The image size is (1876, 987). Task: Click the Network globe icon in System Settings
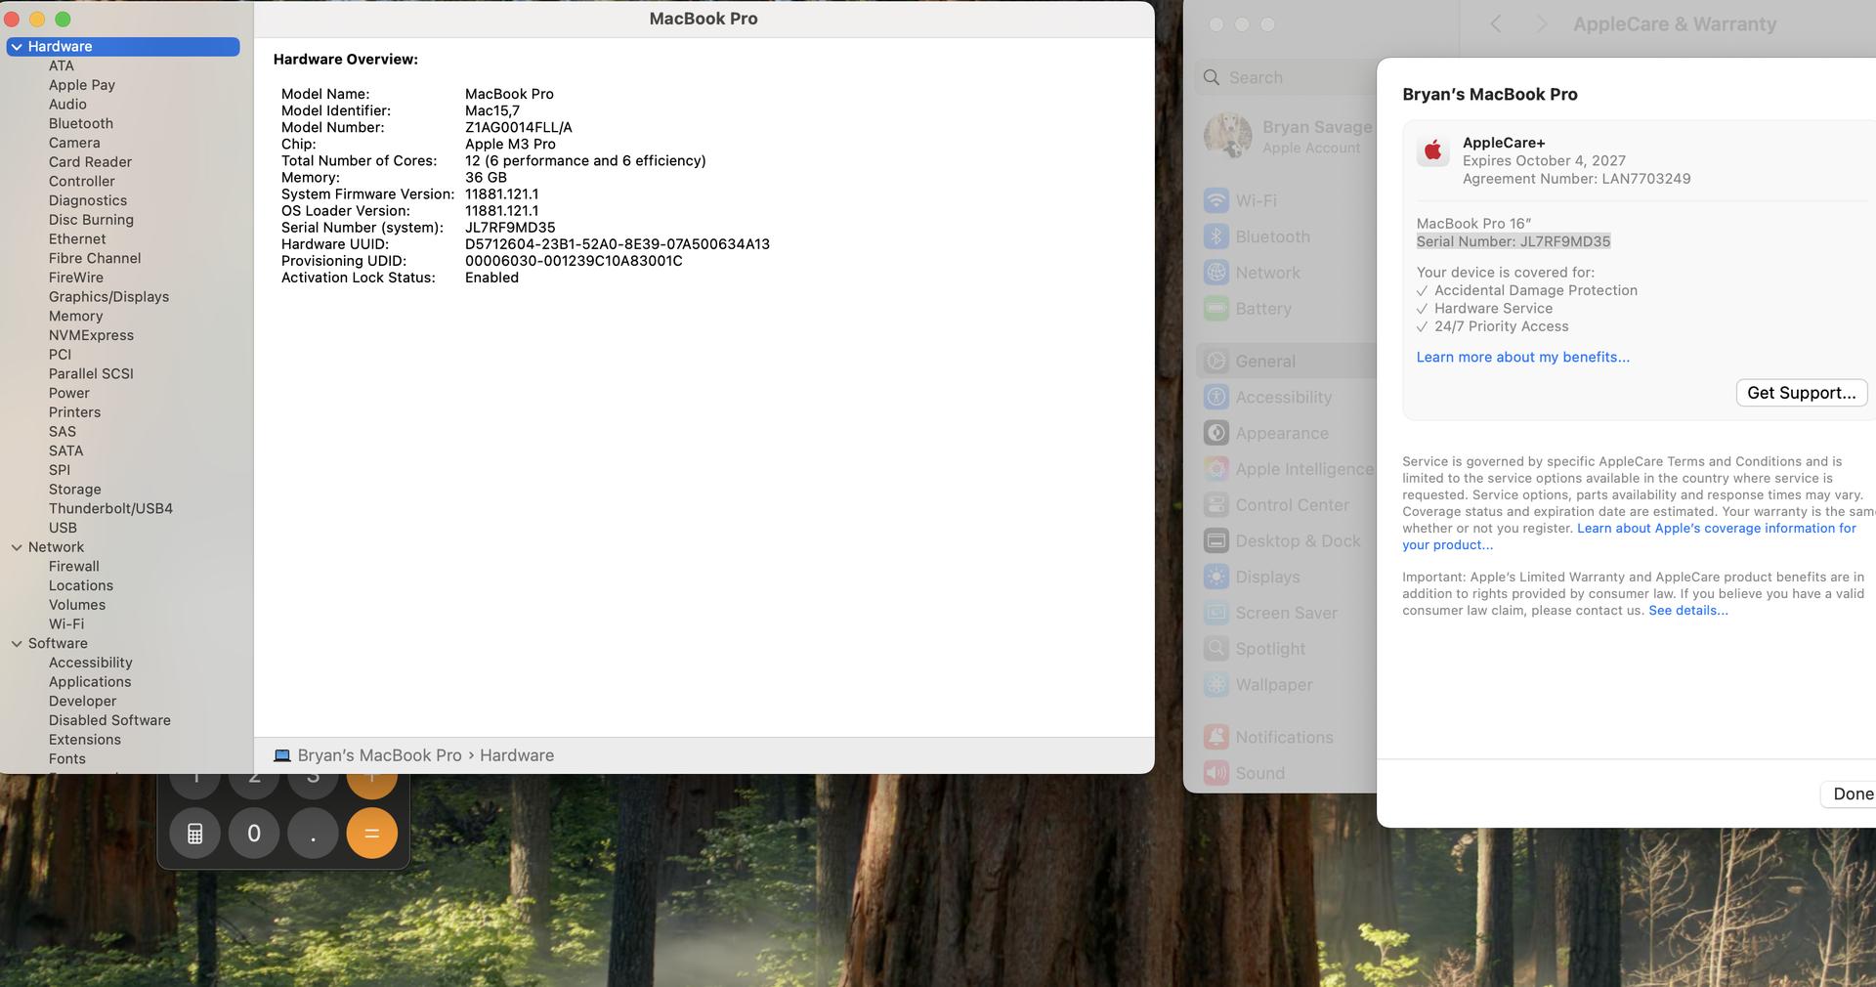pyautogui.click(x=1216, y=273)
